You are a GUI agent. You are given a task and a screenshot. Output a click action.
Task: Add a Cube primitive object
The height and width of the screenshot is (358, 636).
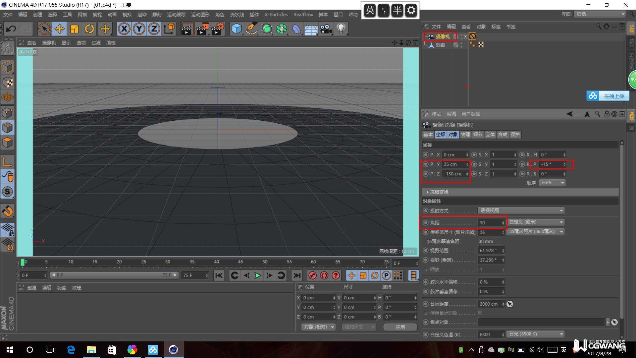pos(237,29)
